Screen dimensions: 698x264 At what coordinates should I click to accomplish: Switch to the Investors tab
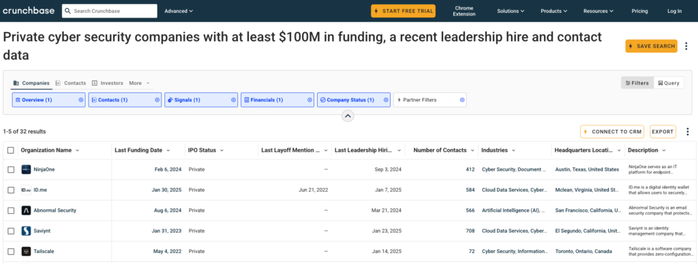tap(108, 83)
